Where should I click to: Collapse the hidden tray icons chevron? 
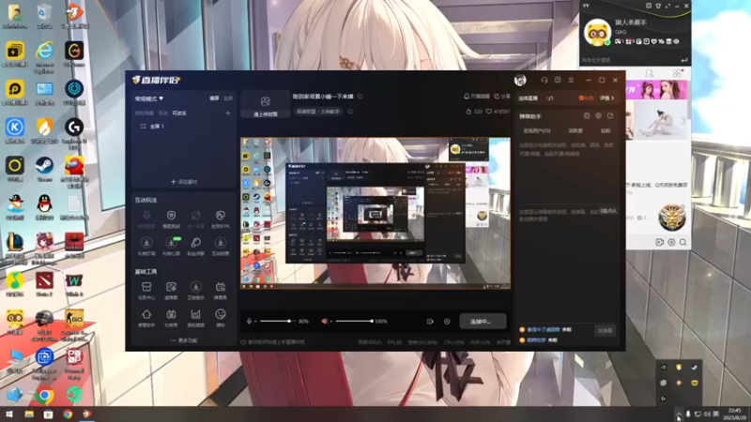(679, 414)
